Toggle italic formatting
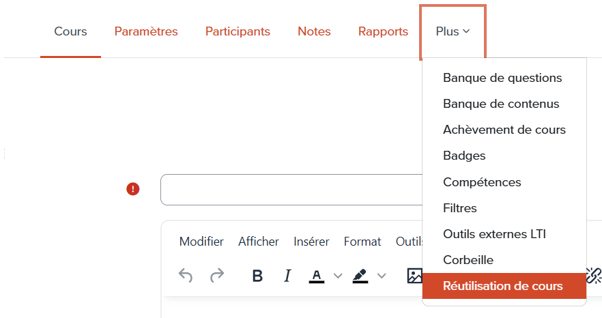The height and width of the screenshot is (318, 602). [287, 276]
